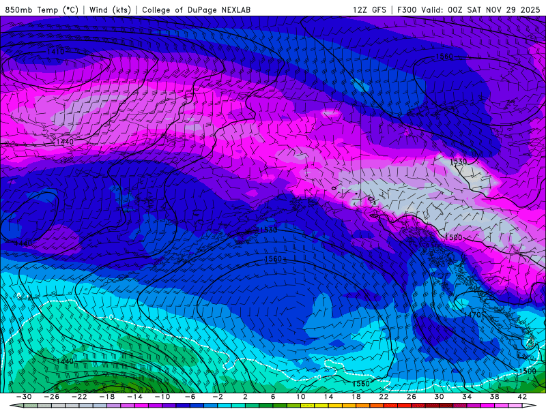This screenshot has height=409, width=546.
Task: Click the 42 color bar label
Action: [x=522, y=397]
